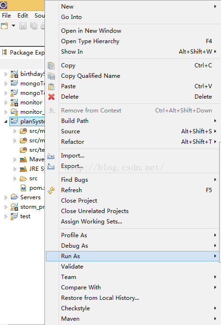Open the Maven submenu
Viewport: 221px width, 325px height.
[x=133, y=319]
